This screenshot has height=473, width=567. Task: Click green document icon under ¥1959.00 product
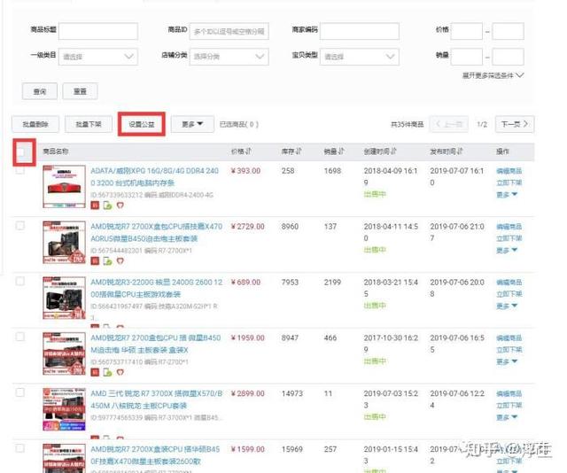coord(107,372)
